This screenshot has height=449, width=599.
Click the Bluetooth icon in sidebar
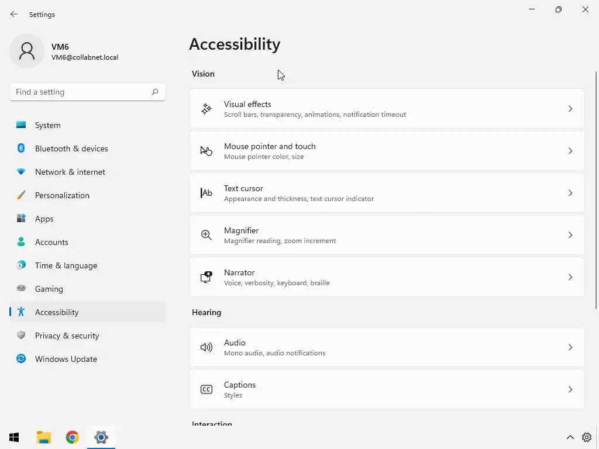(21, 148)
